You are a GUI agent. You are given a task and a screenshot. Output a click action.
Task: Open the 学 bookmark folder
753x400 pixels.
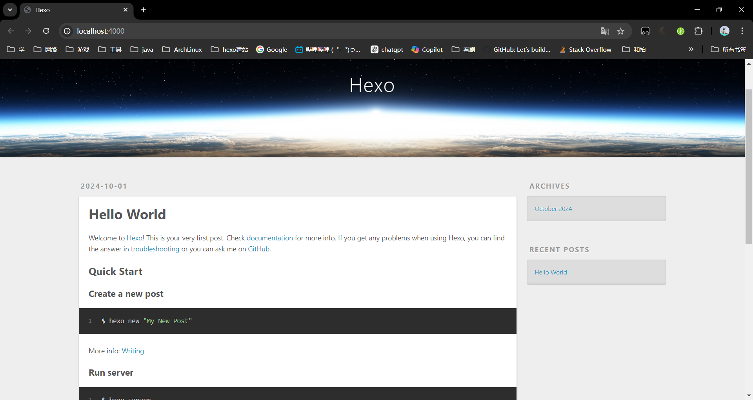(x=16, y=49)
